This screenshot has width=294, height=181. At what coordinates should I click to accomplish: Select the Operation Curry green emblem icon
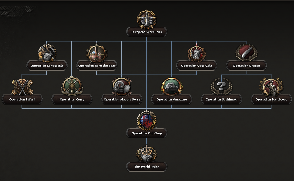tap(72, 86)
